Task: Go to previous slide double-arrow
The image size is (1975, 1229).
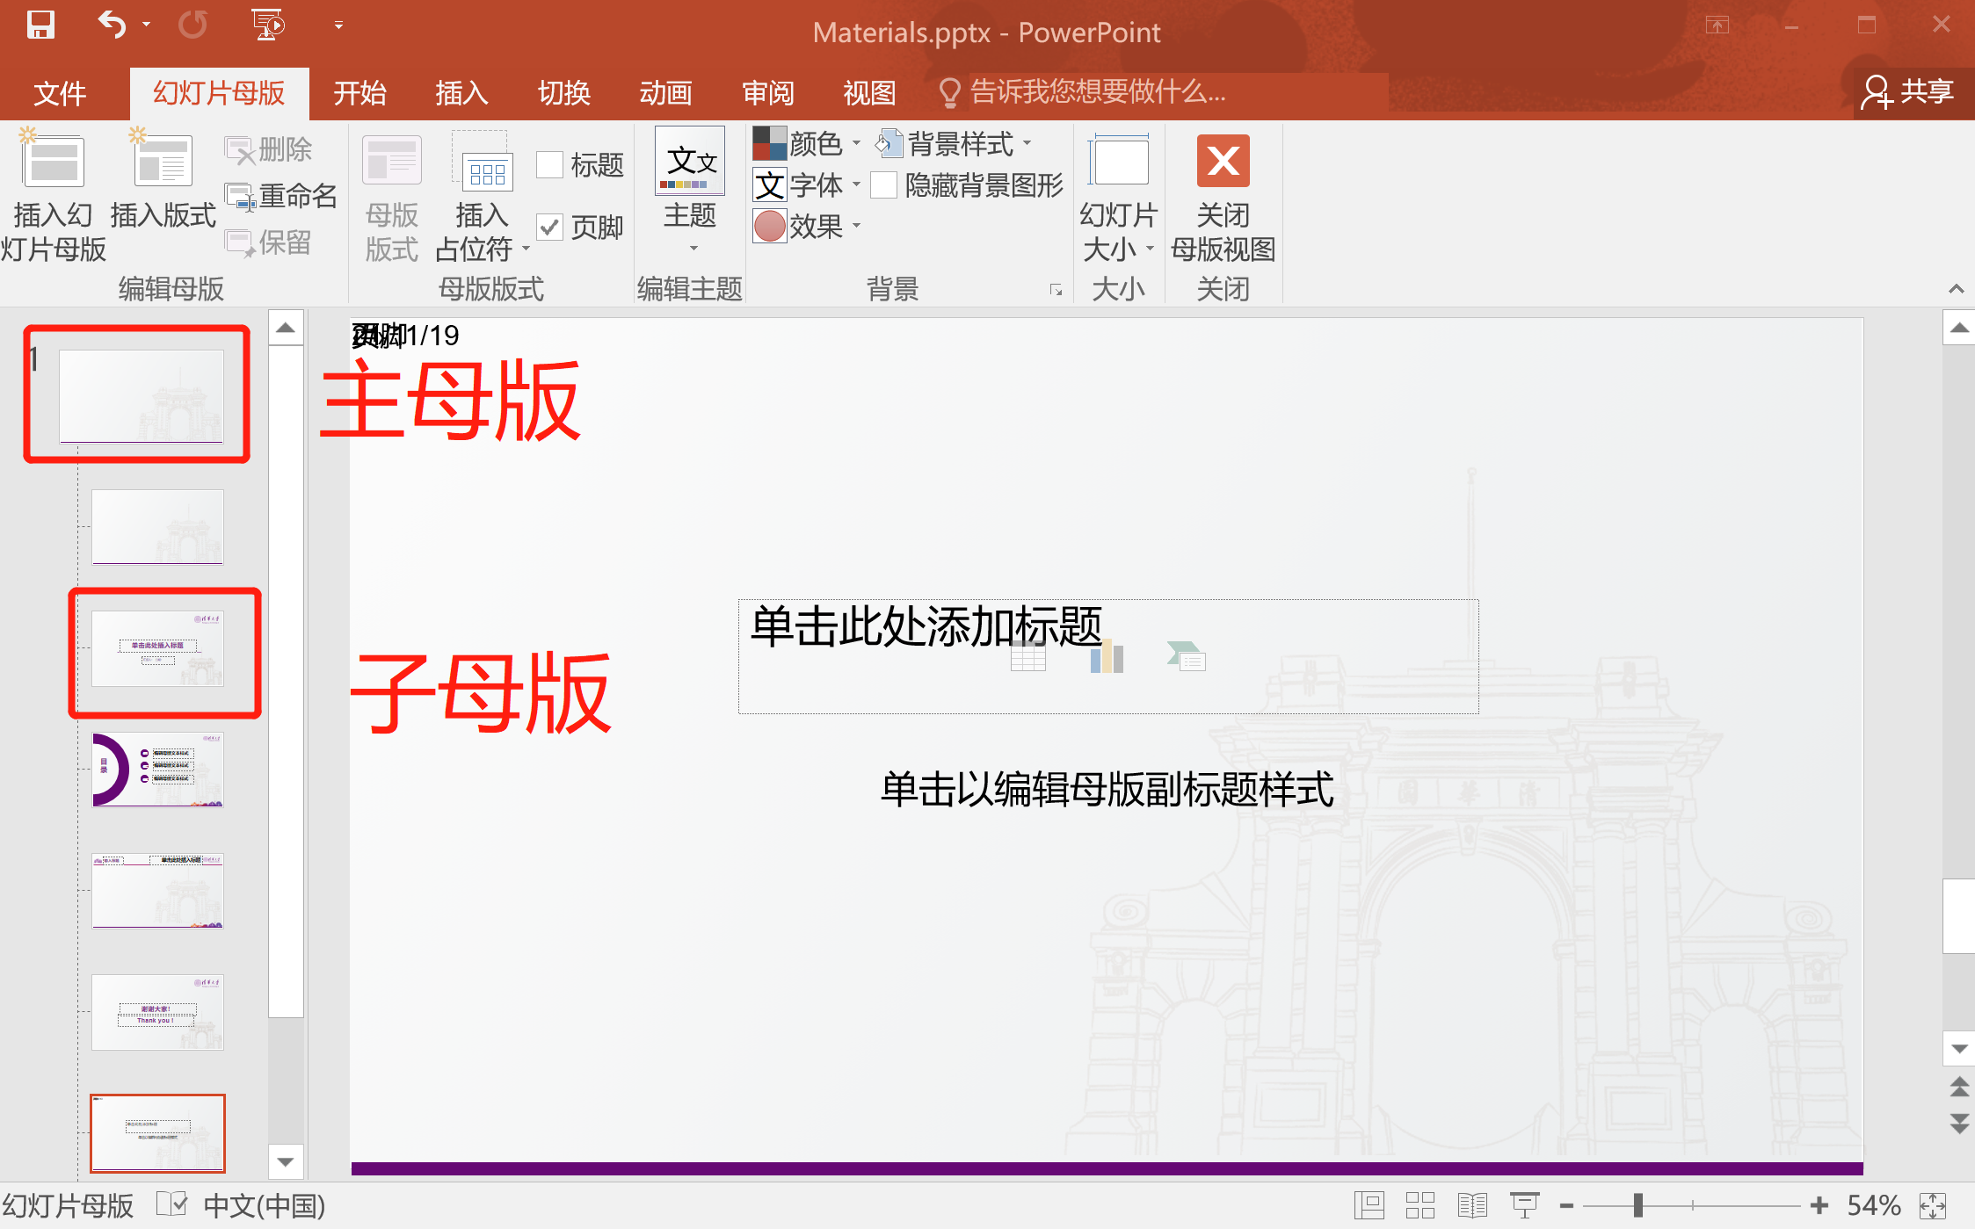Action: [x=1959, y=1088]
